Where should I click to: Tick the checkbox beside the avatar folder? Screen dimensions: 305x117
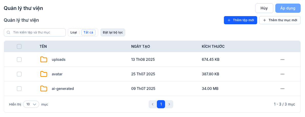tap(19, 74)
